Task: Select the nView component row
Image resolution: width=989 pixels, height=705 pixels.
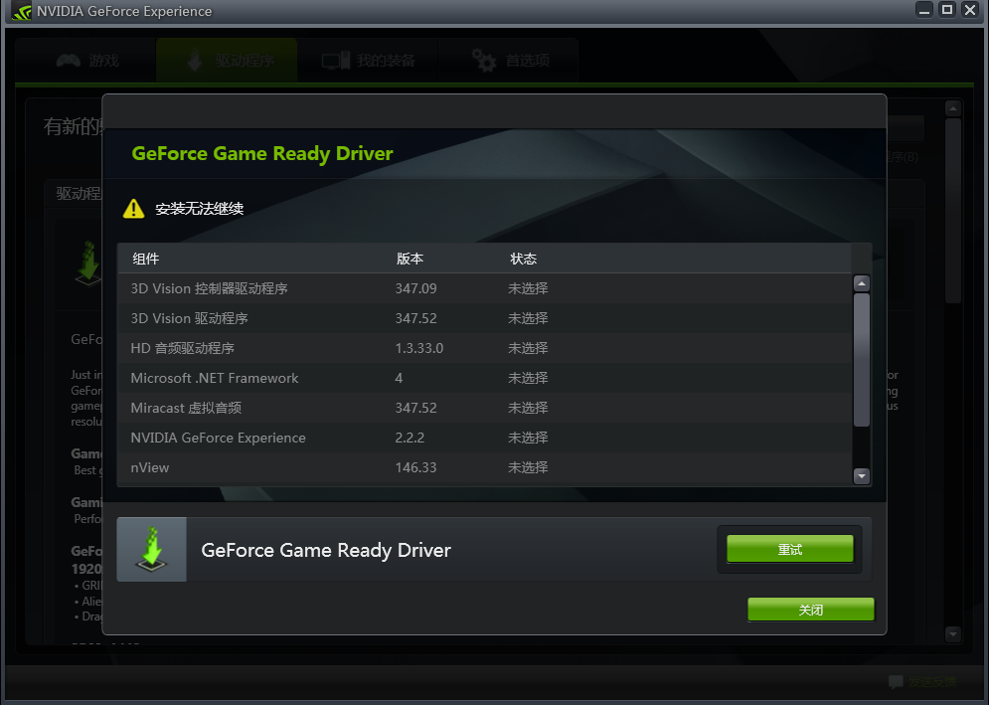Action: point(484,467)
